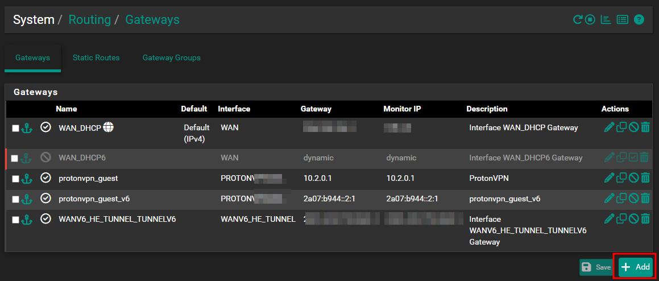Copy the protonvpn_guest gateway
Image resolution: width=659 pixels, height=281 pixels.
tap(621, 178)
